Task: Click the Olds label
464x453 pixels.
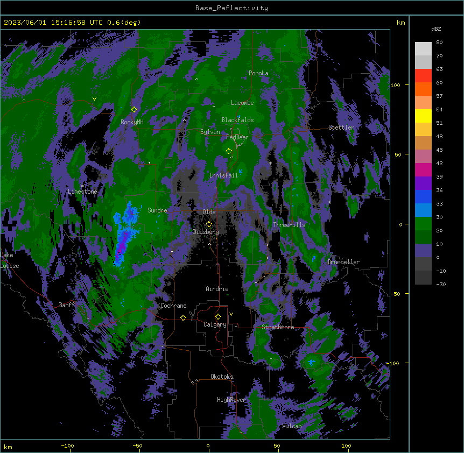Action: (x=209, y=212)
